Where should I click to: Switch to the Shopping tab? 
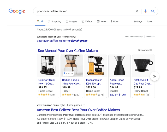point(55,21)
